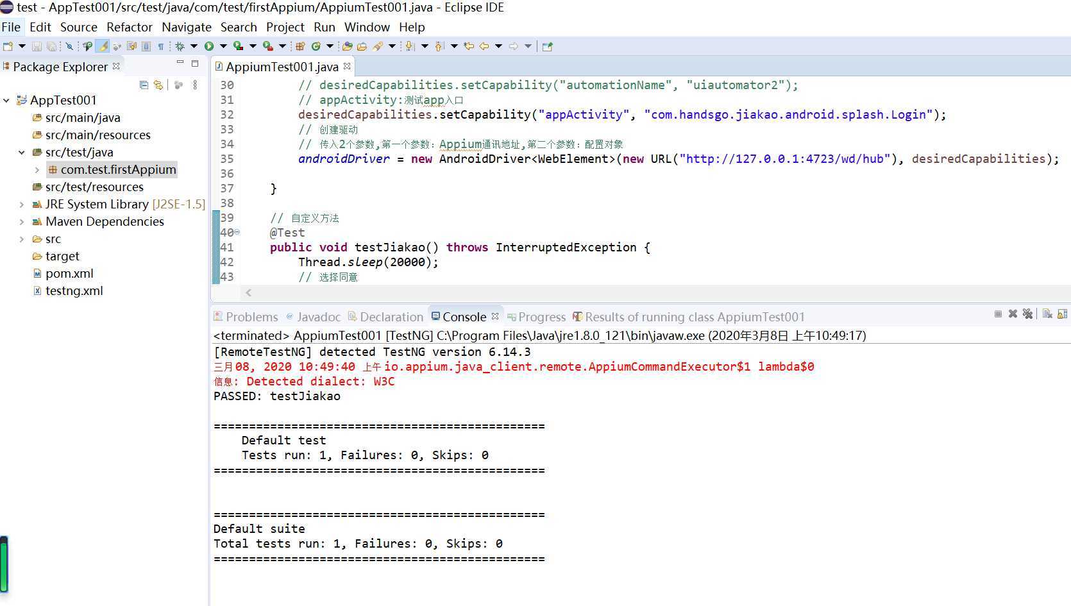This screenshot has height=606, width=1071.
Task: Click the Save icon in toolbar
Action: [37, 46]
